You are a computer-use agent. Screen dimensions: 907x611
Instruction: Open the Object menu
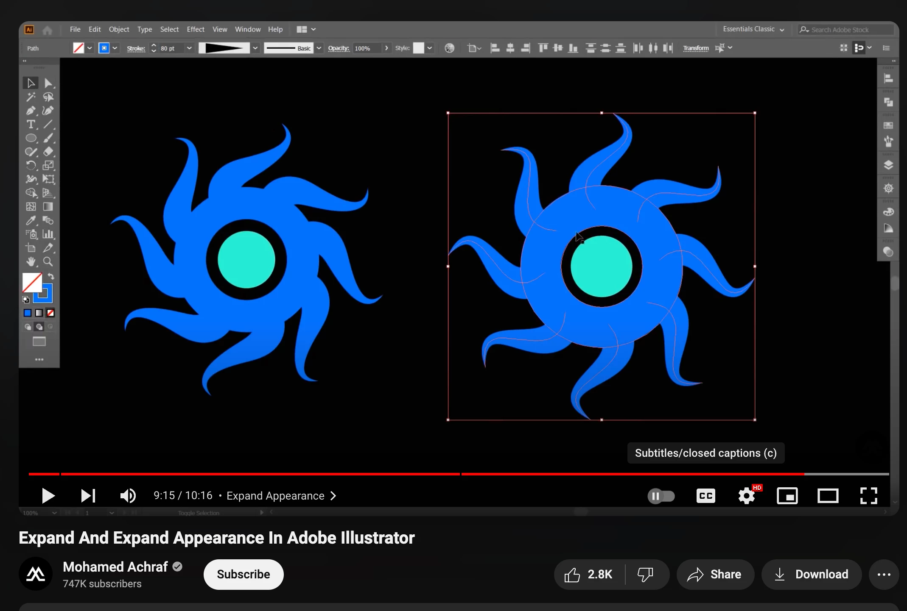119,29
